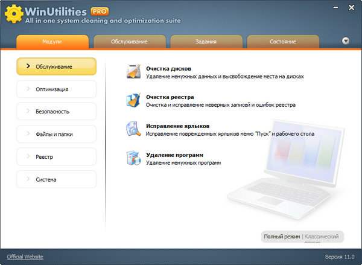
Task: Click the Очистка дисков disk cleaner icon
Action: pyautogui.click(x=133, y=72)
